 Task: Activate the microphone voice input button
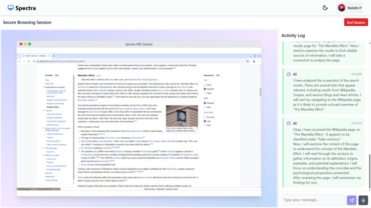(x=363, y=200)
